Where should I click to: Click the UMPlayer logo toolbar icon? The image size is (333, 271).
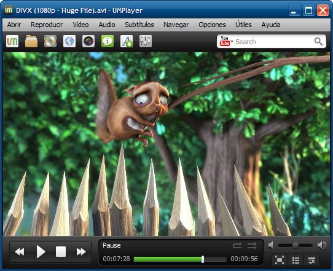pyautogui.click(x=12, y=41)
